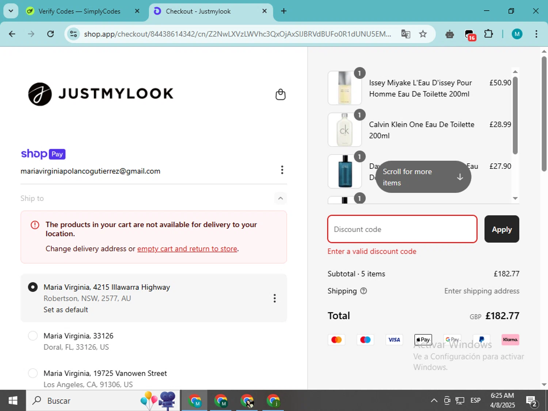This screenshot has height=411, width=548.
Task: Close the Checkout Justmylook tab
Action: click(265, 11)
